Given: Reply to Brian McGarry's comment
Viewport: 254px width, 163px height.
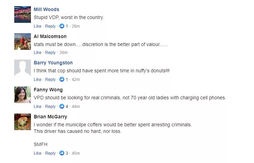Looking at the screenshot, I should click(x=50, y=153).
